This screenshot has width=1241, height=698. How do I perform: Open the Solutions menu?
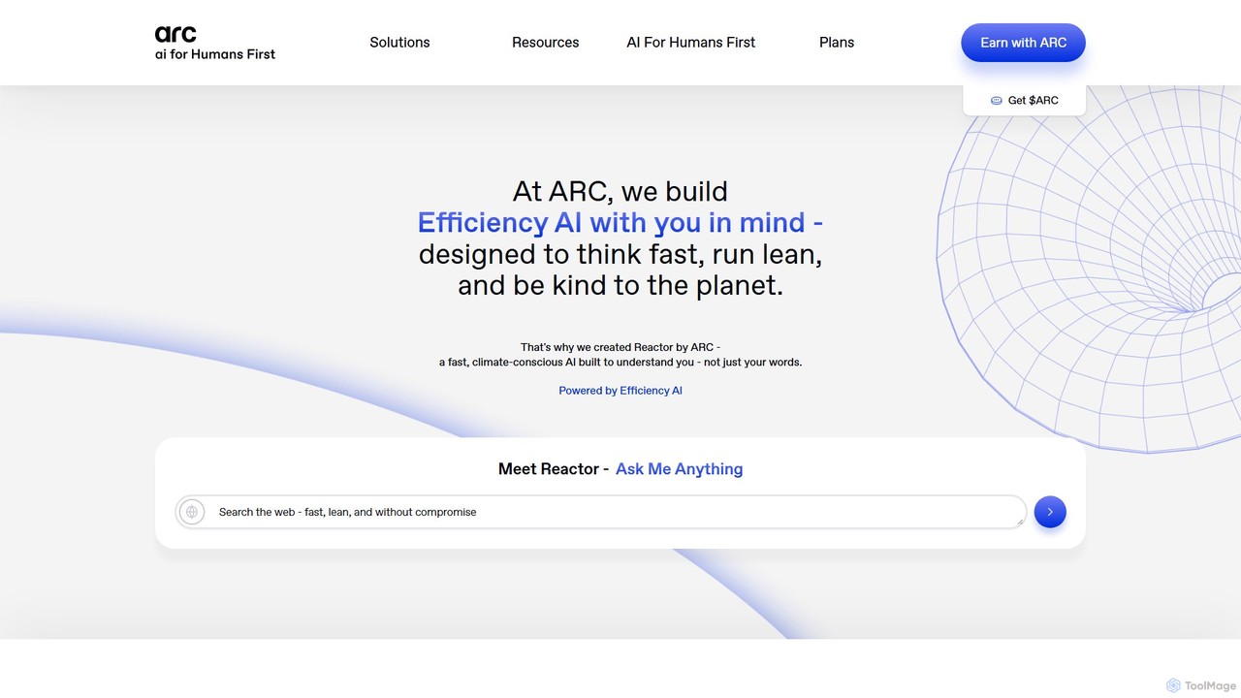pos(399,43)
